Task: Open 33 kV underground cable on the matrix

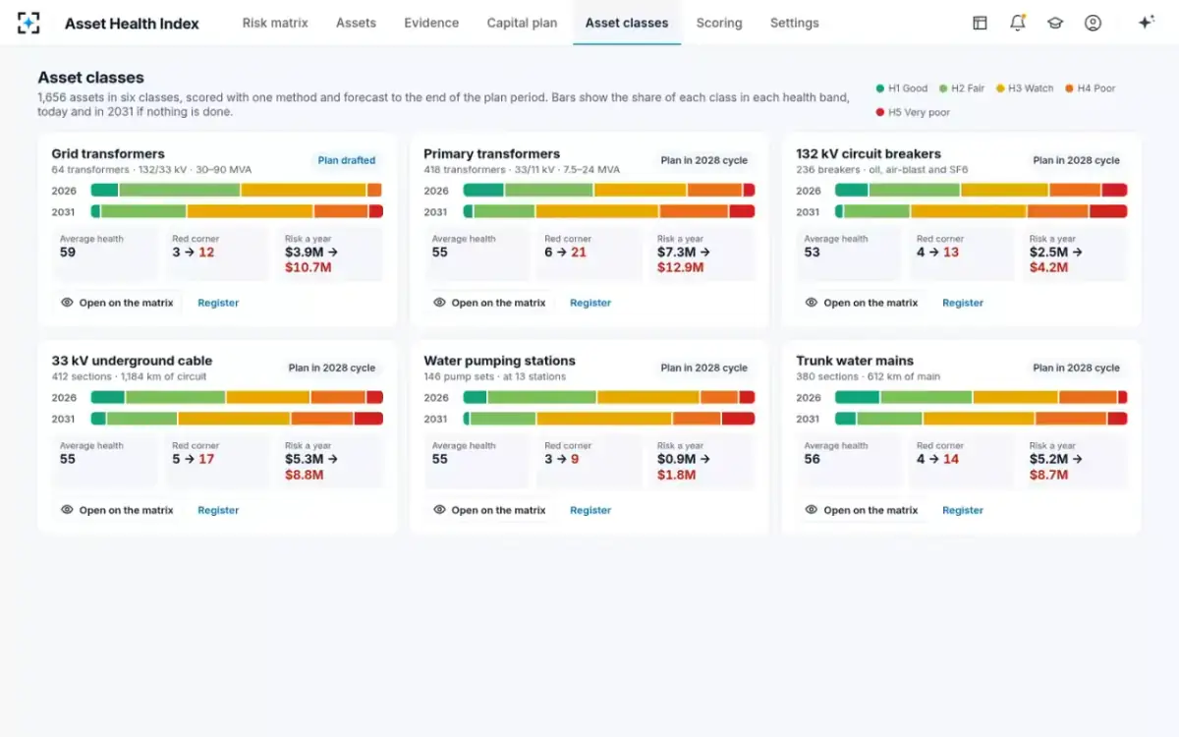Action: pos(117,510)
